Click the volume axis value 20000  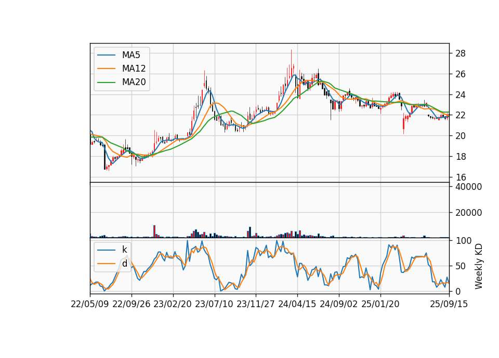coord(468,213)
